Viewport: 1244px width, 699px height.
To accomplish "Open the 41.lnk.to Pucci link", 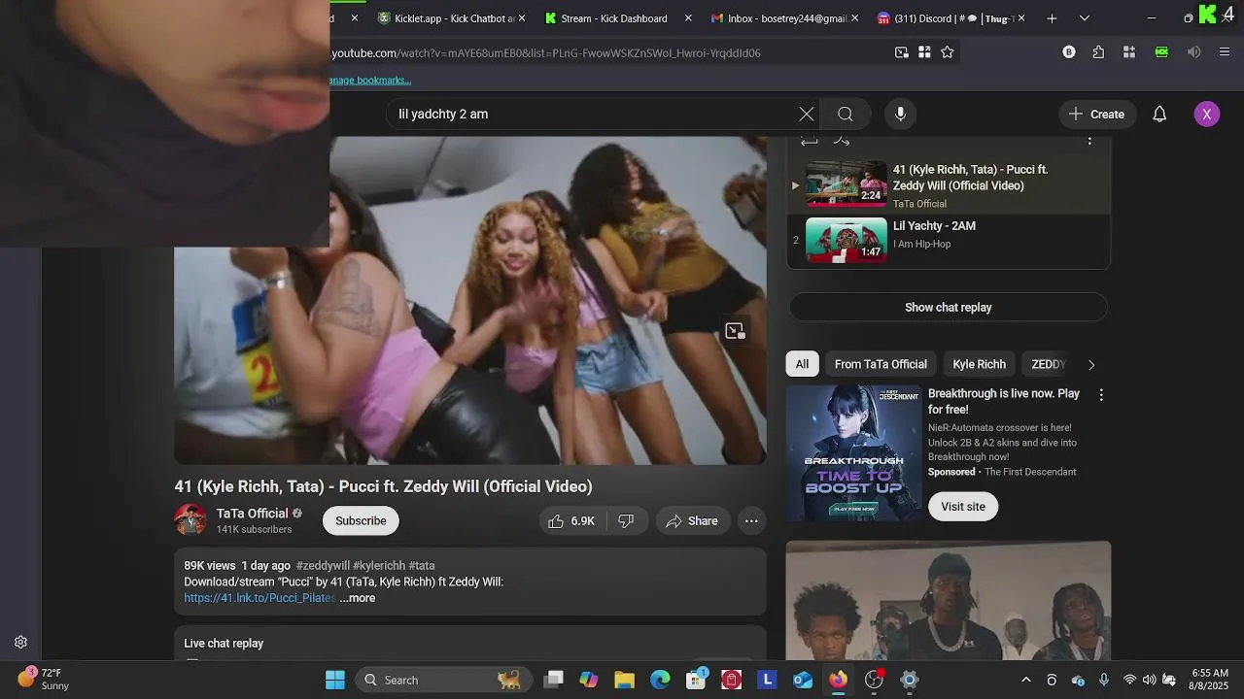I will click(259, 598).
